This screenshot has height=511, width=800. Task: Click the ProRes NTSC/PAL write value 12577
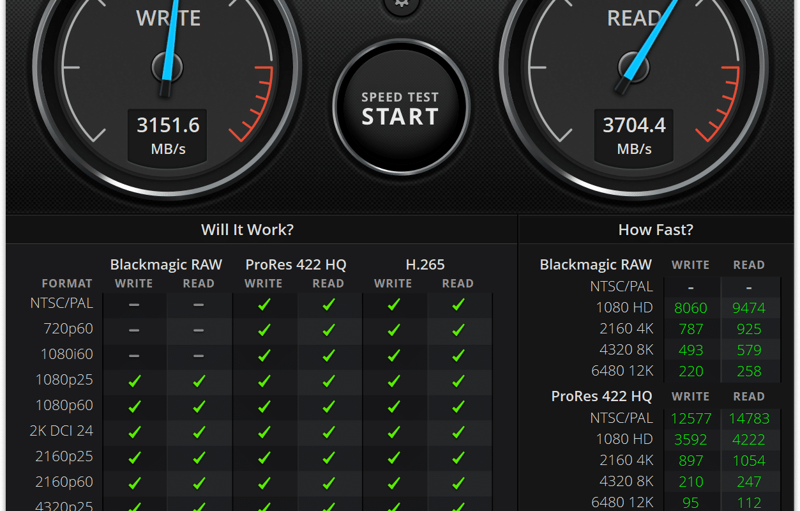click(x=691, y=418)
